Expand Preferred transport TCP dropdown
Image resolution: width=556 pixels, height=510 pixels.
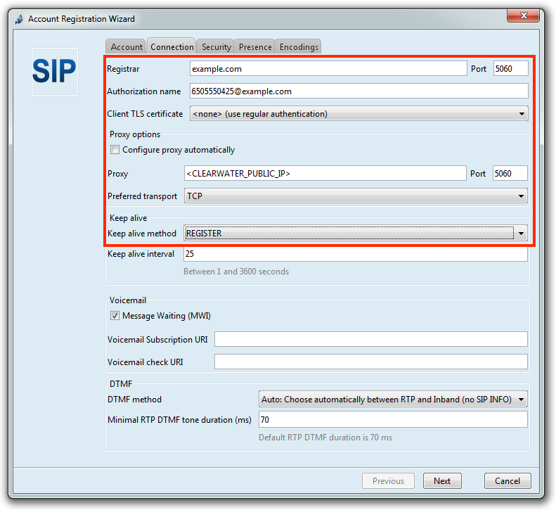click(x=356, y=196)
